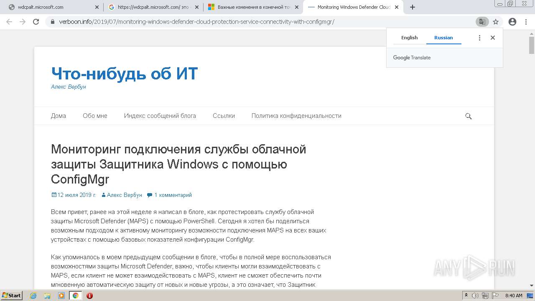Switch to the 'Важные изменения' Microsoft tab
The image size is (535, 301).
253,7
